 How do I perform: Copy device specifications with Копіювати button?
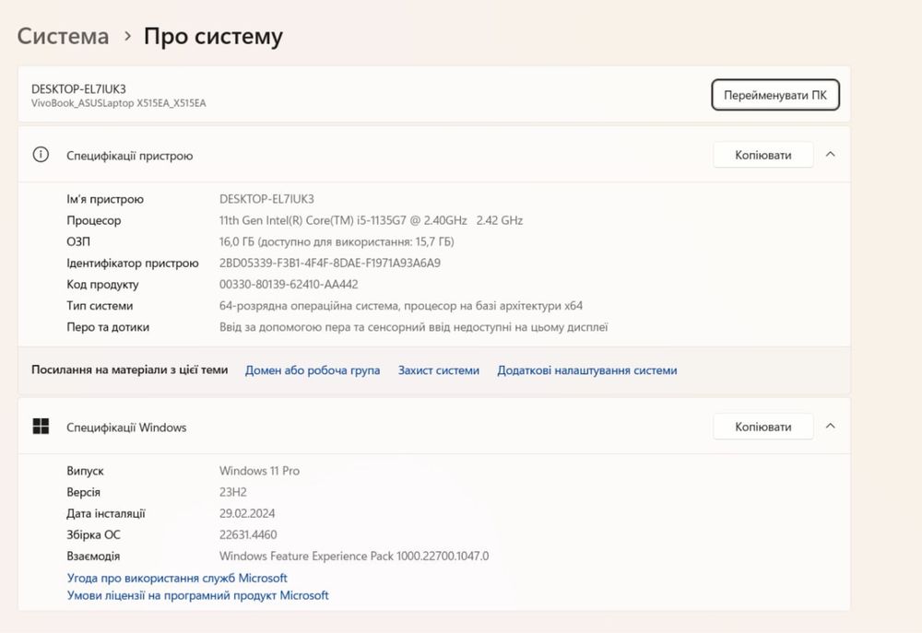[x=762, y=155]
